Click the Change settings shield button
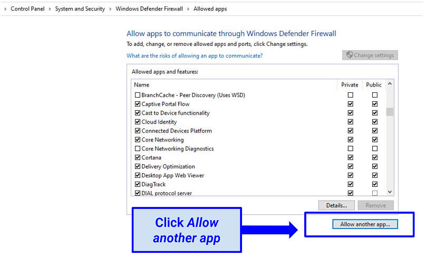 pos(370,55)
